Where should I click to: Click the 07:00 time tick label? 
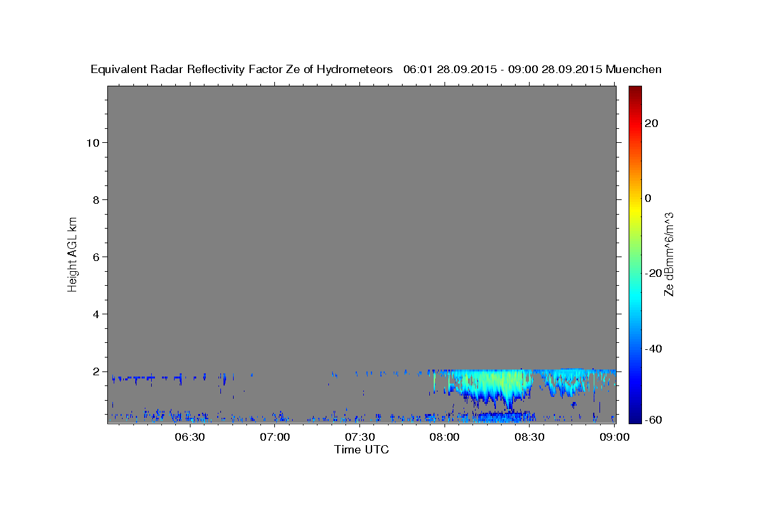pos(275,437)
